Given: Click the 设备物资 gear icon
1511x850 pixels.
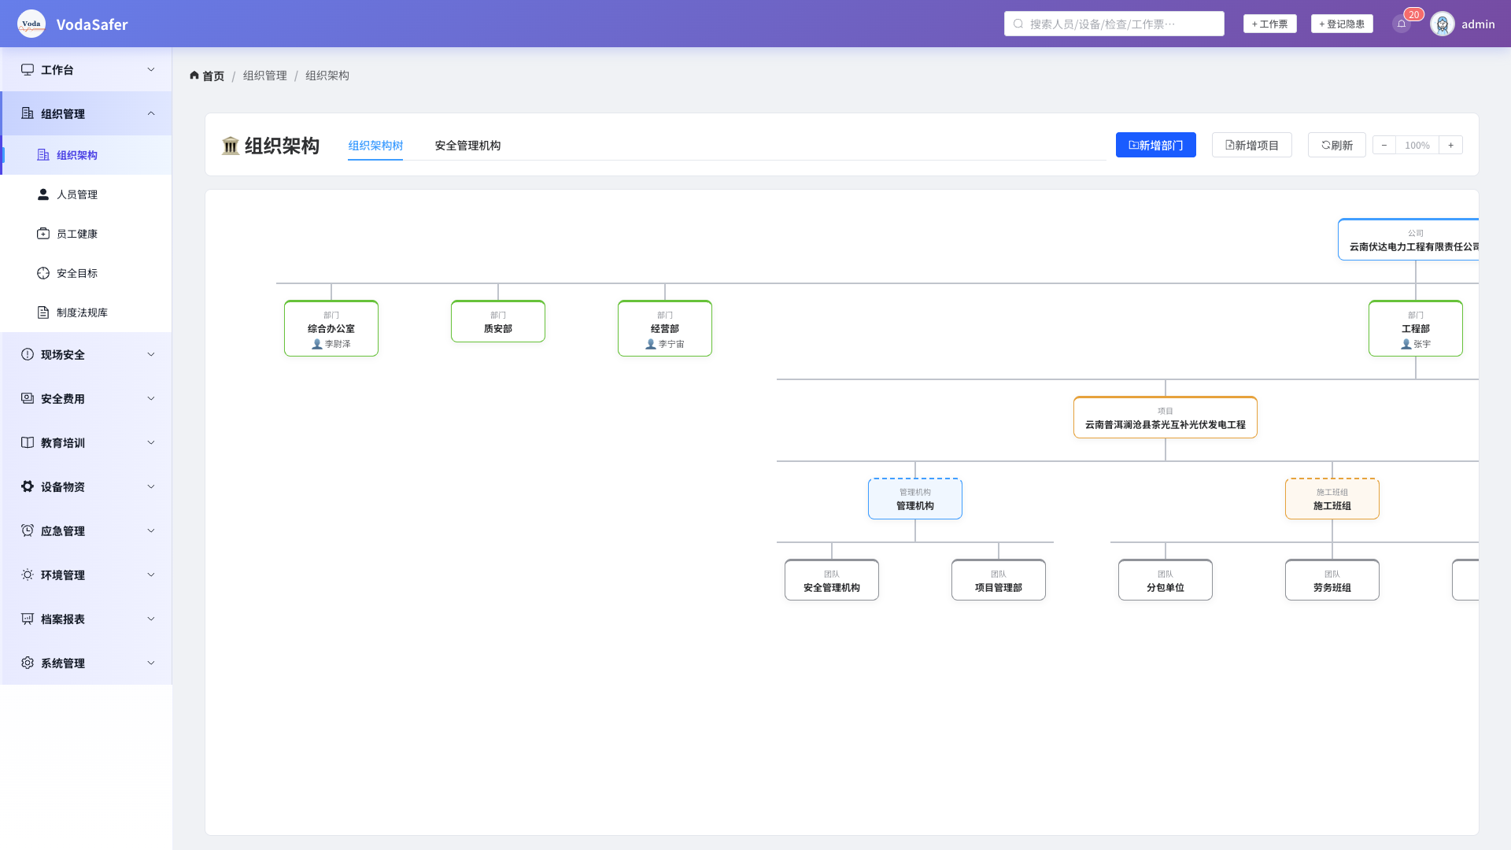Looking at the screenshot, I should coord(28,486).
